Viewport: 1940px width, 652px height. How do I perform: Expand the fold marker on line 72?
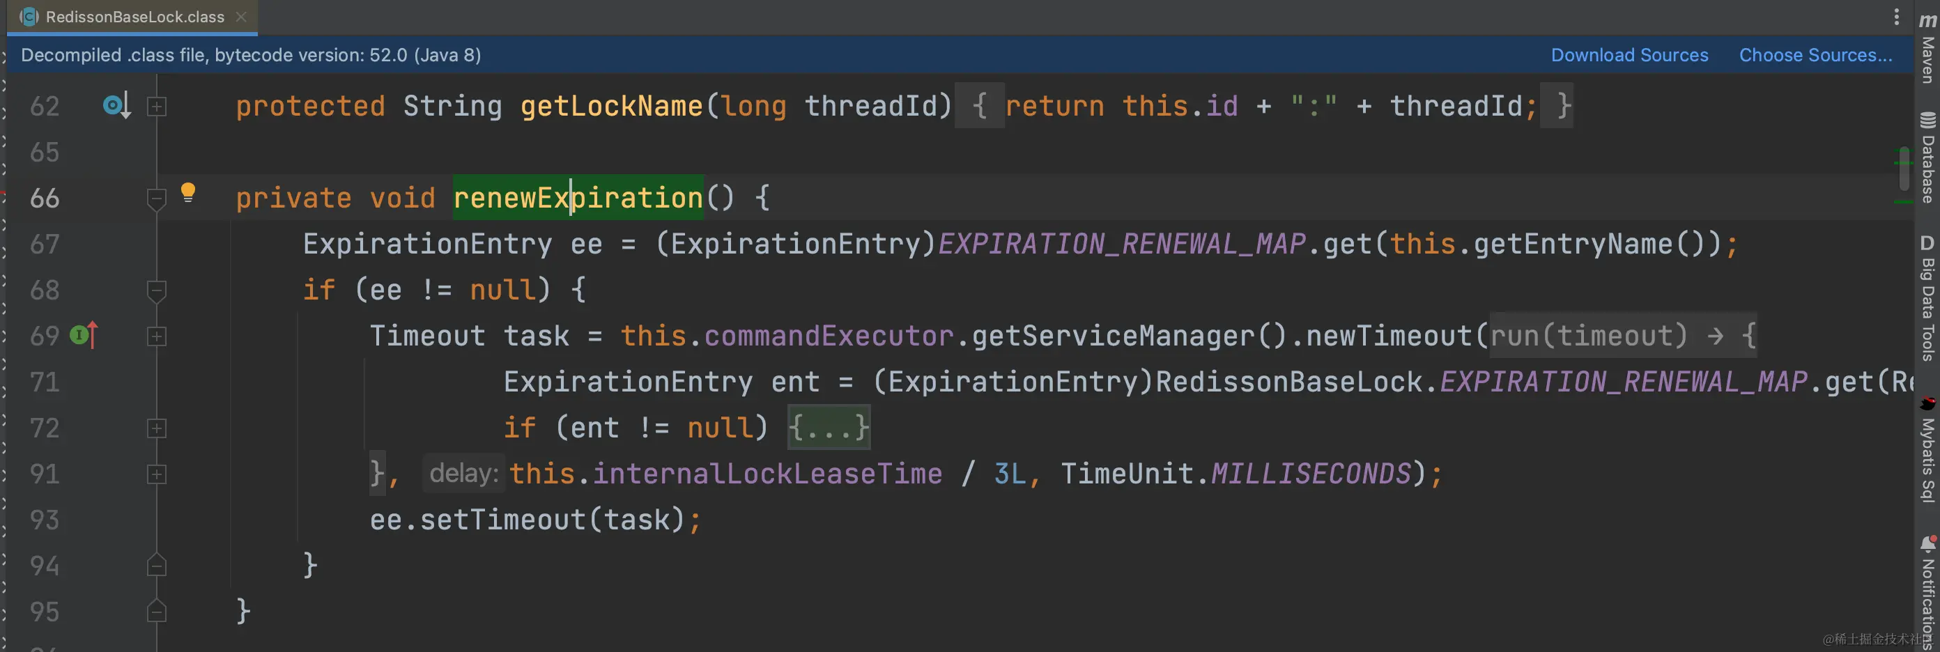click(x=157, y=428)
